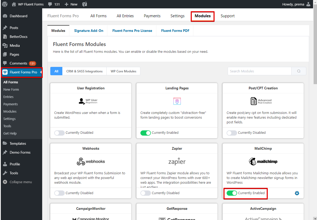Filter by WP Core Modules
This screenshot has height=220, width=317.
pos(123,71)
